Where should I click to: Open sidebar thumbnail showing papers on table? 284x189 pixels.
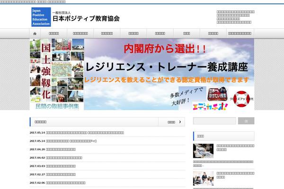tap(203, 151)
